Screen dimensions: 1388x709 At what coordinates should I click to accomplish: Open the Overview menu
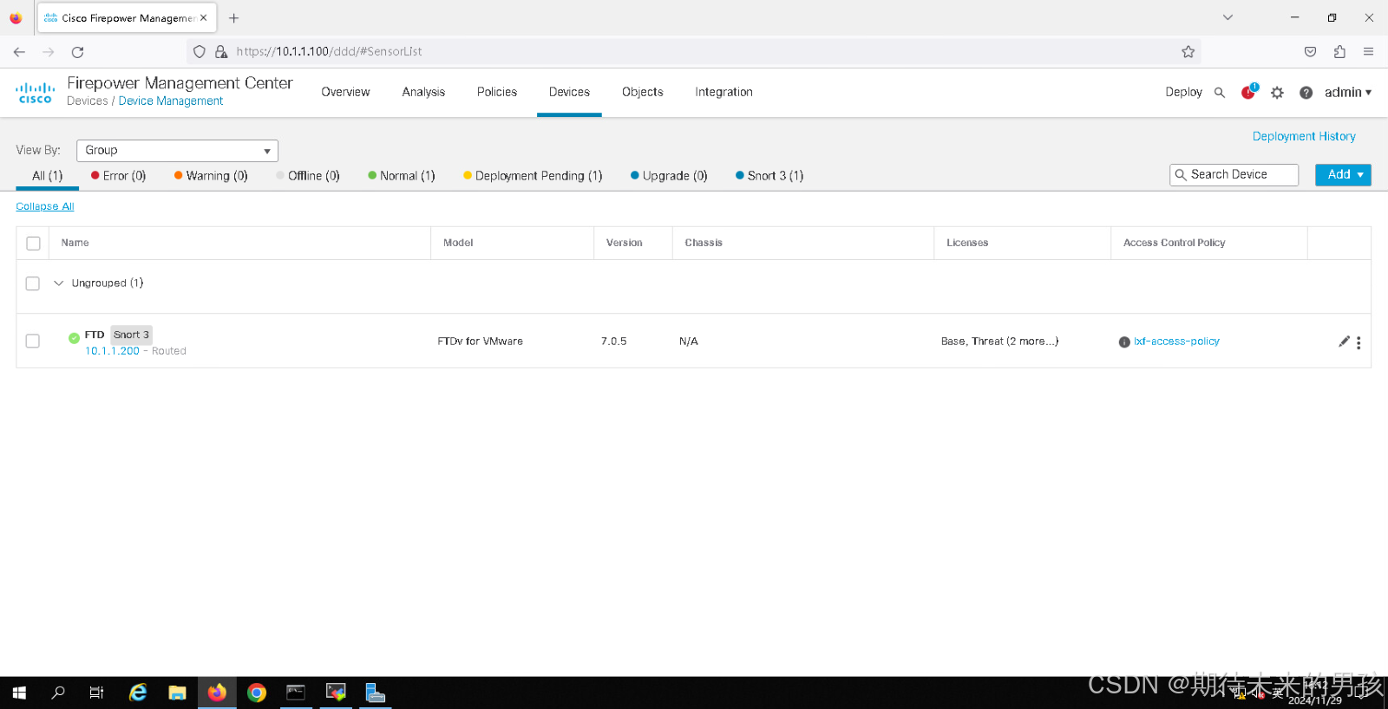(x=345, y=92)
